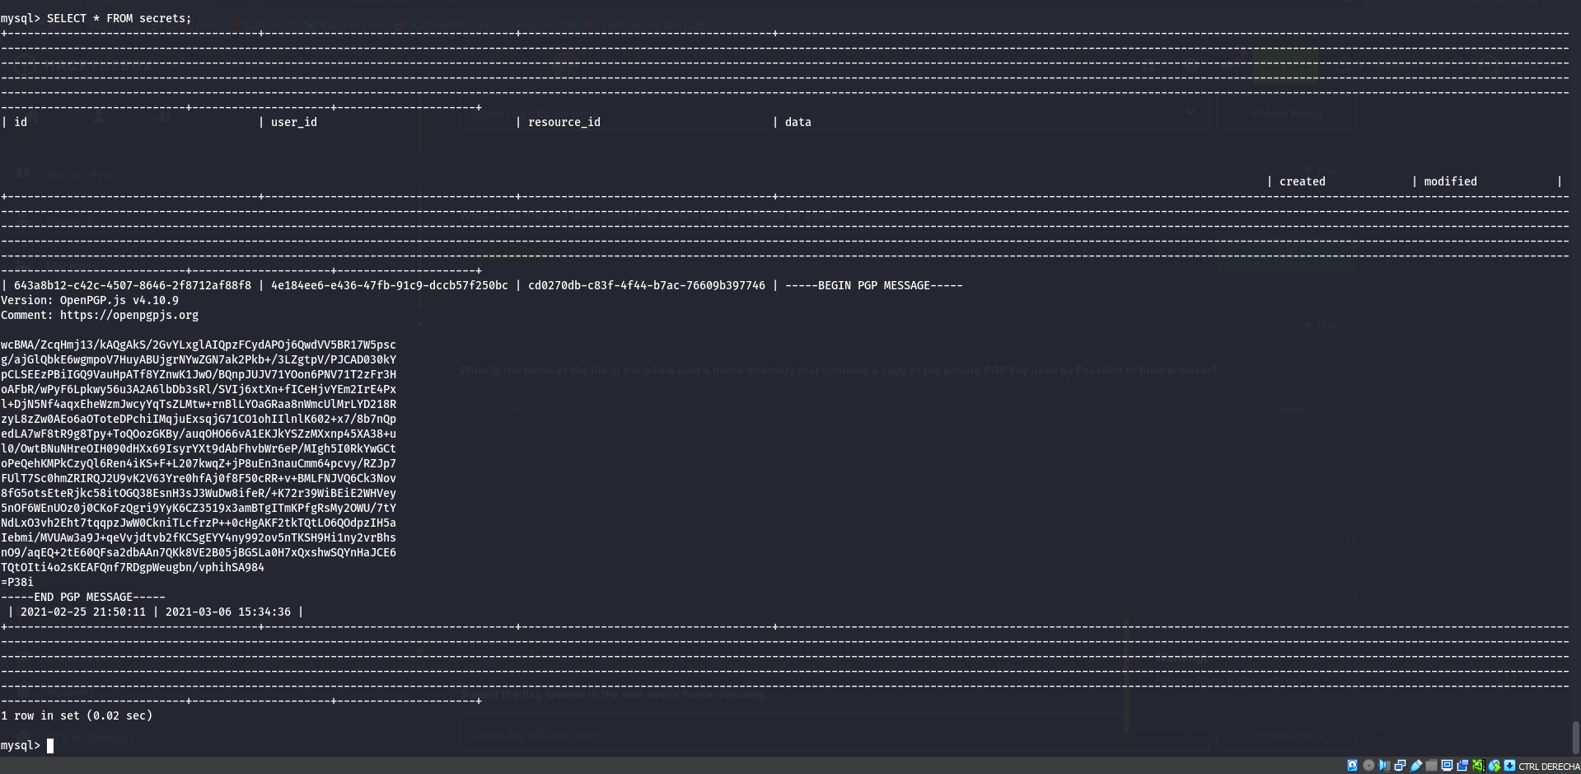Click the terminal's vertical scrollbar thumb
Image resolution: width=1581 pixels, height=774 pixels.
(x=1575, y=737)
